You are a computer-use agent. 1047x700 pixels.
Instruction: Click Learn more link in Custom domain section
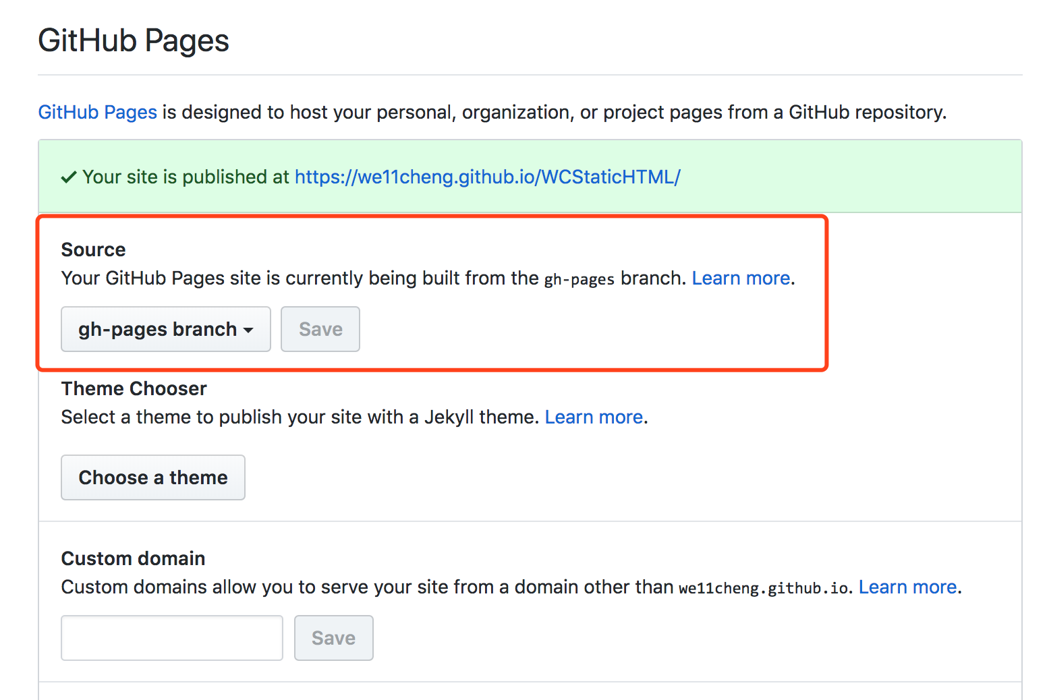click(x=907, y=587)
